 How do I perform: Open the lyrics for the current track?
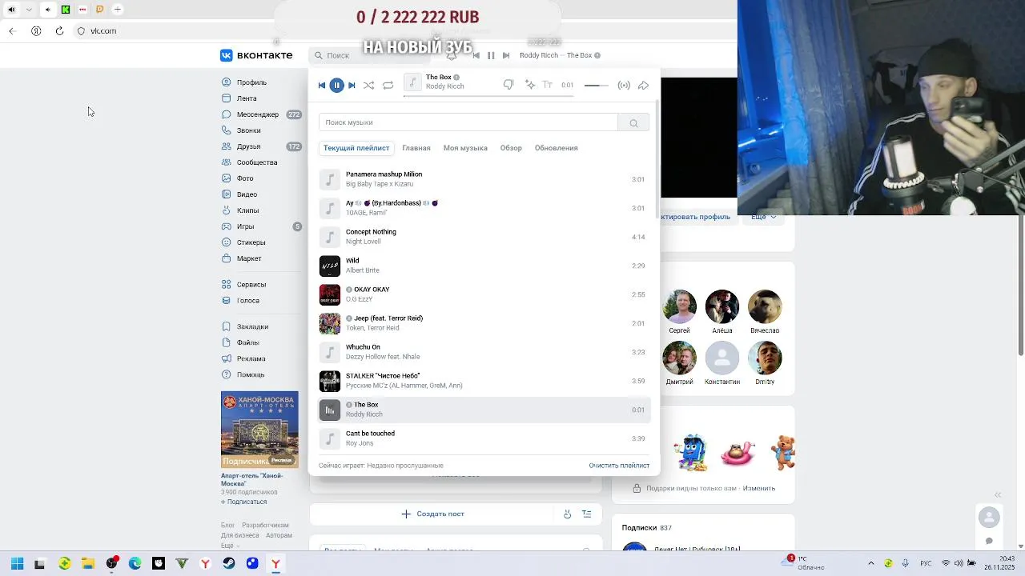tap(548, 85)
